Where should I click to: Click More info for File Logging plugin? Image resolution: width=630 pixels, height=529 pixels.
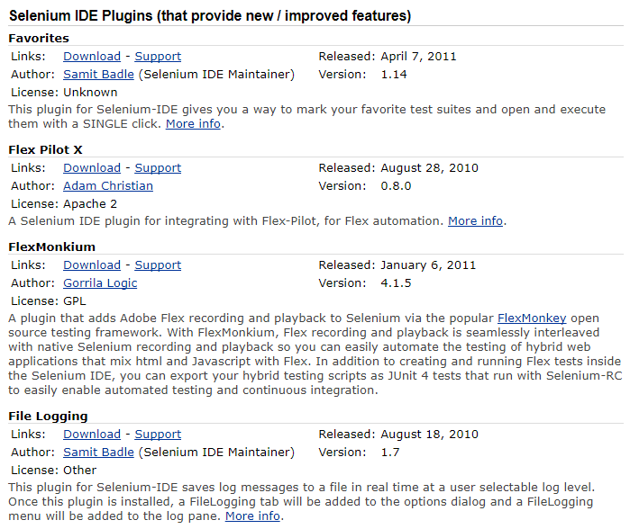tap(252, 516)
